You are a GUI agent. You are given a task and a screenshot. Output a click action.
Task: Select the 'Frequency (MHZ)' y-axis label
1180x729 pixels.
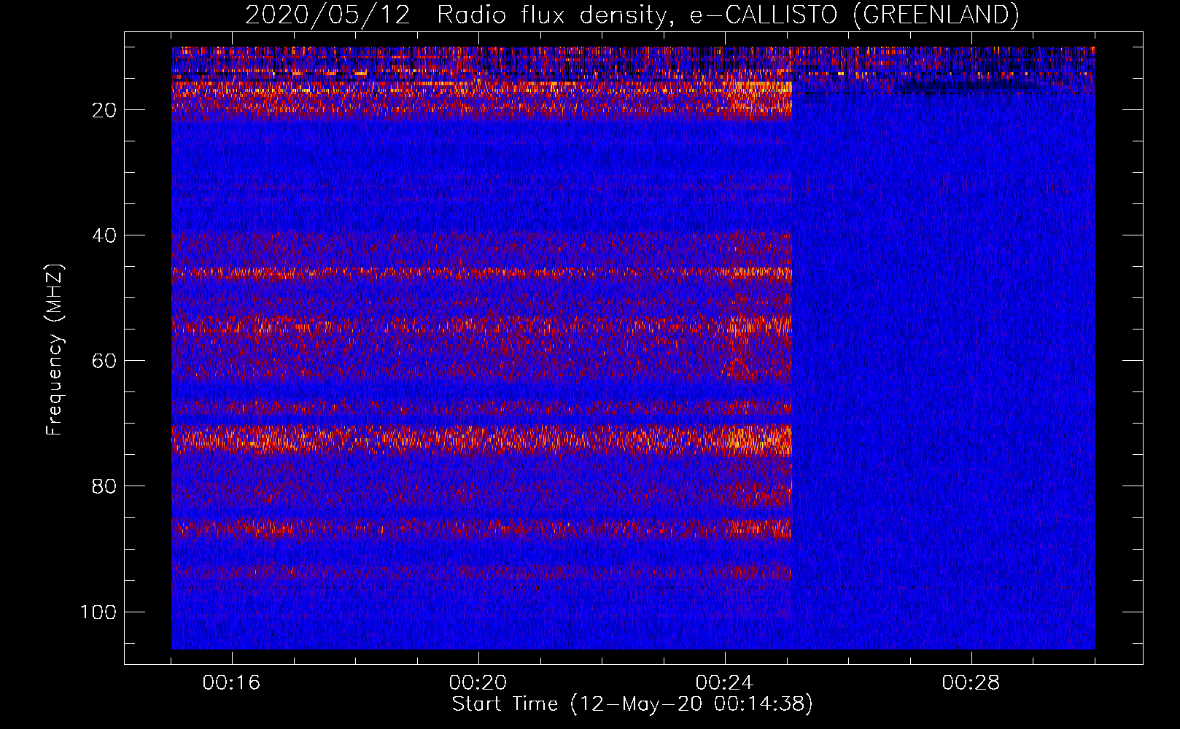pyautogui.click(x=55, y=349)
